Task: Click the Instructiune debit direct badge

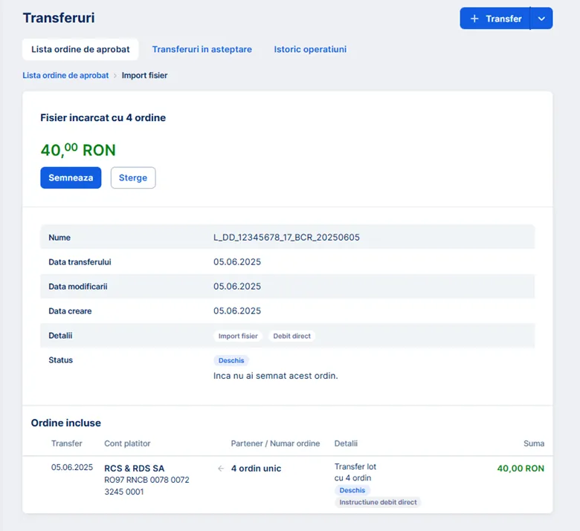Action: coord(378,503)
